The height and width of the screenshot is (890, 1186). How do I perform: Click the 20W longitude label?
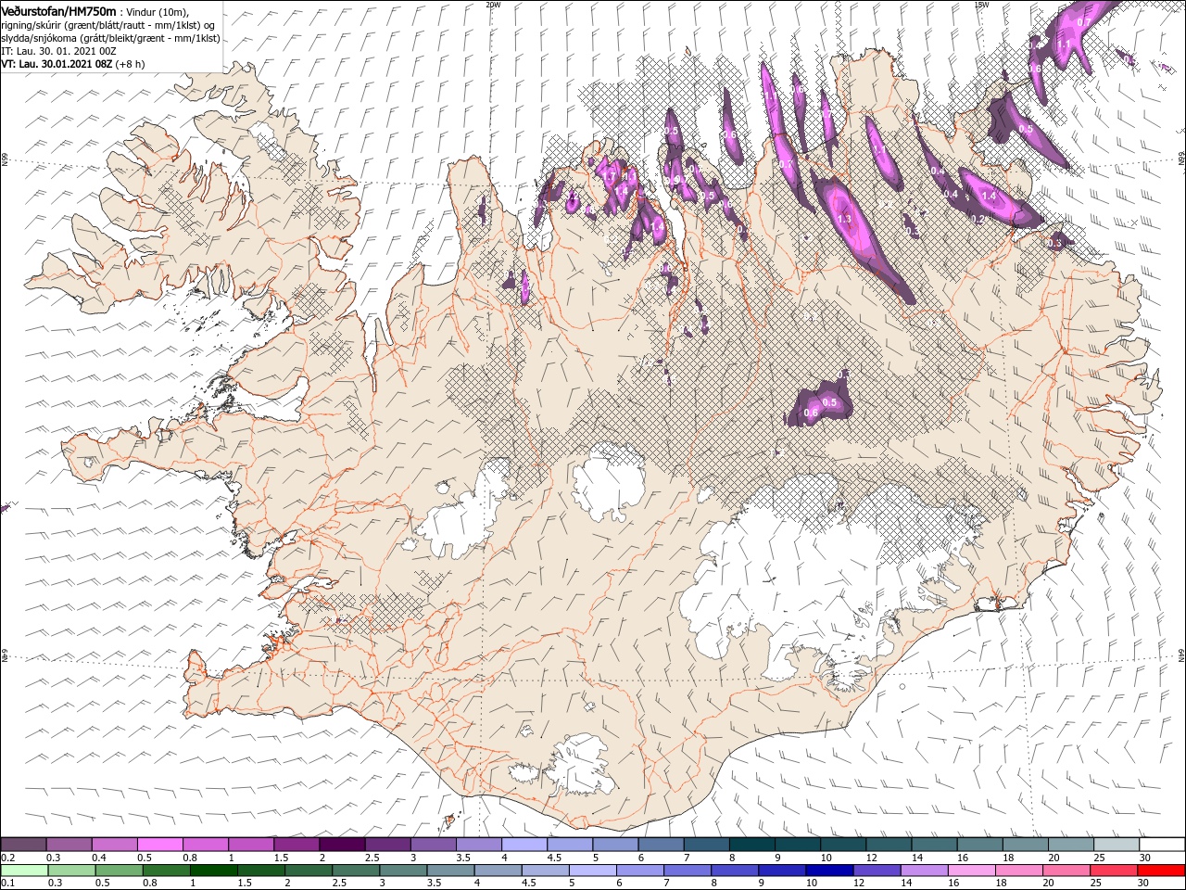pos(492,4)
